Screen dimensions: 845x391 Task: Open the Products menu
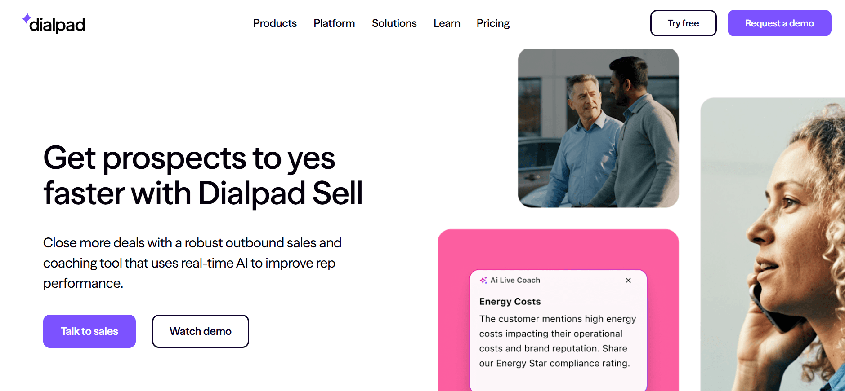(275, 23)
